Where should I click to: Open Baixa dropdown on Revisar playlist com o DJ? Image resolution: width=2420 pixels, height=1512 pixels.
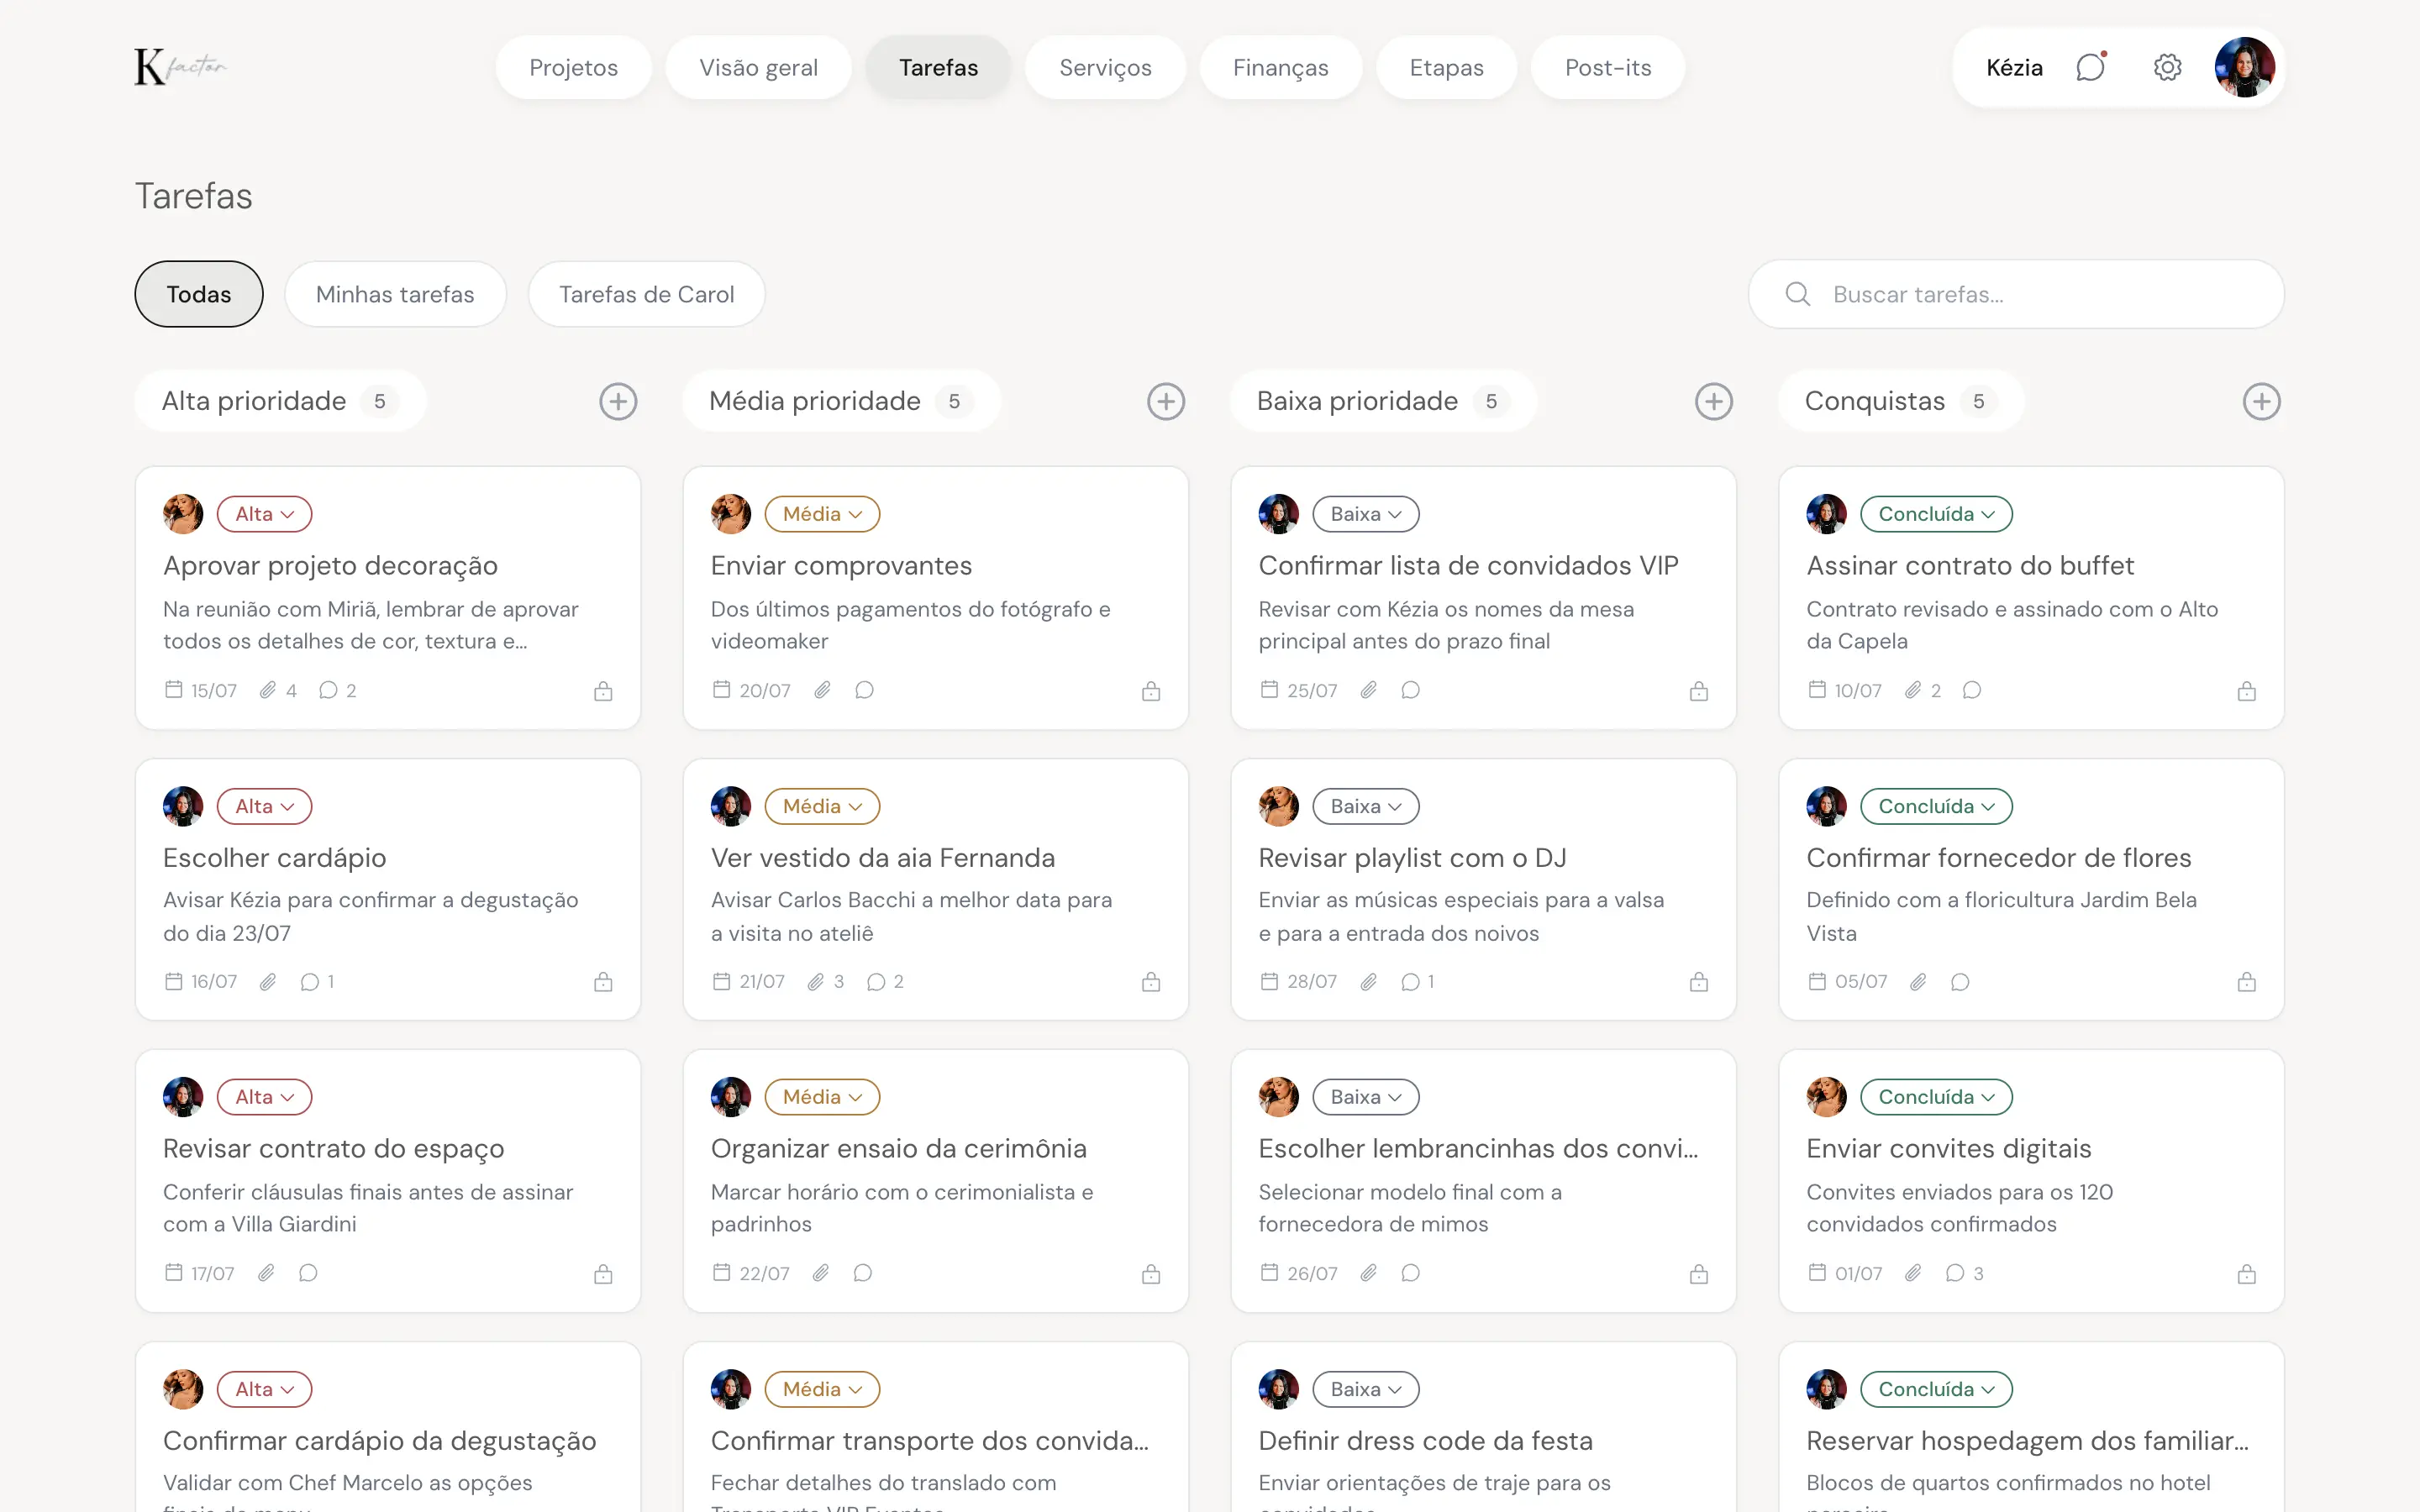[x=1366, y=806]
